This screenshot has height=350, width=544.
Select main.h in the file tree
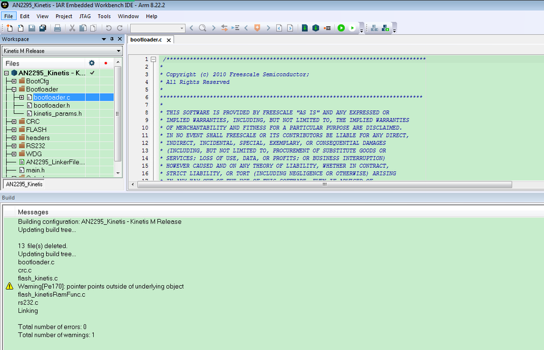coord(35,170)
